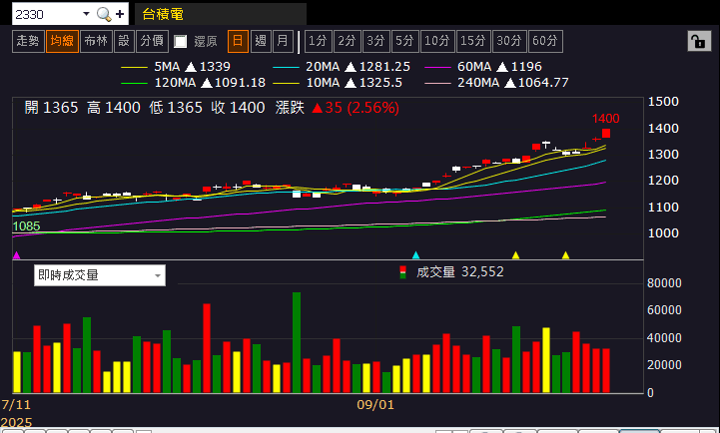
Task: Click the 5MA yellow legend line
Action: coord(134,68)
